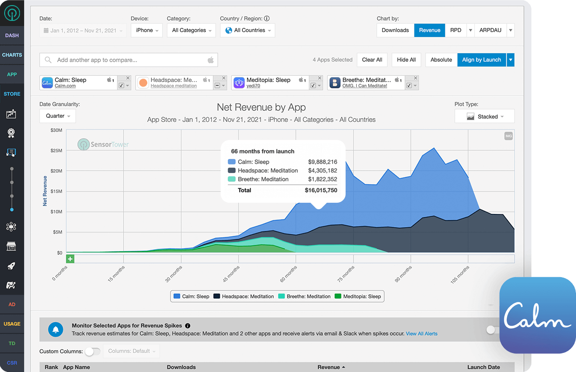
Task: Click the alert bell icon
Action: coord(56,330)
